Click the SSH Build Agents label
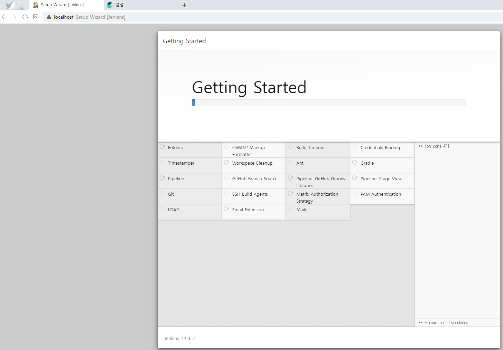This screenshot has height=350, width=503. pos(250,194)
